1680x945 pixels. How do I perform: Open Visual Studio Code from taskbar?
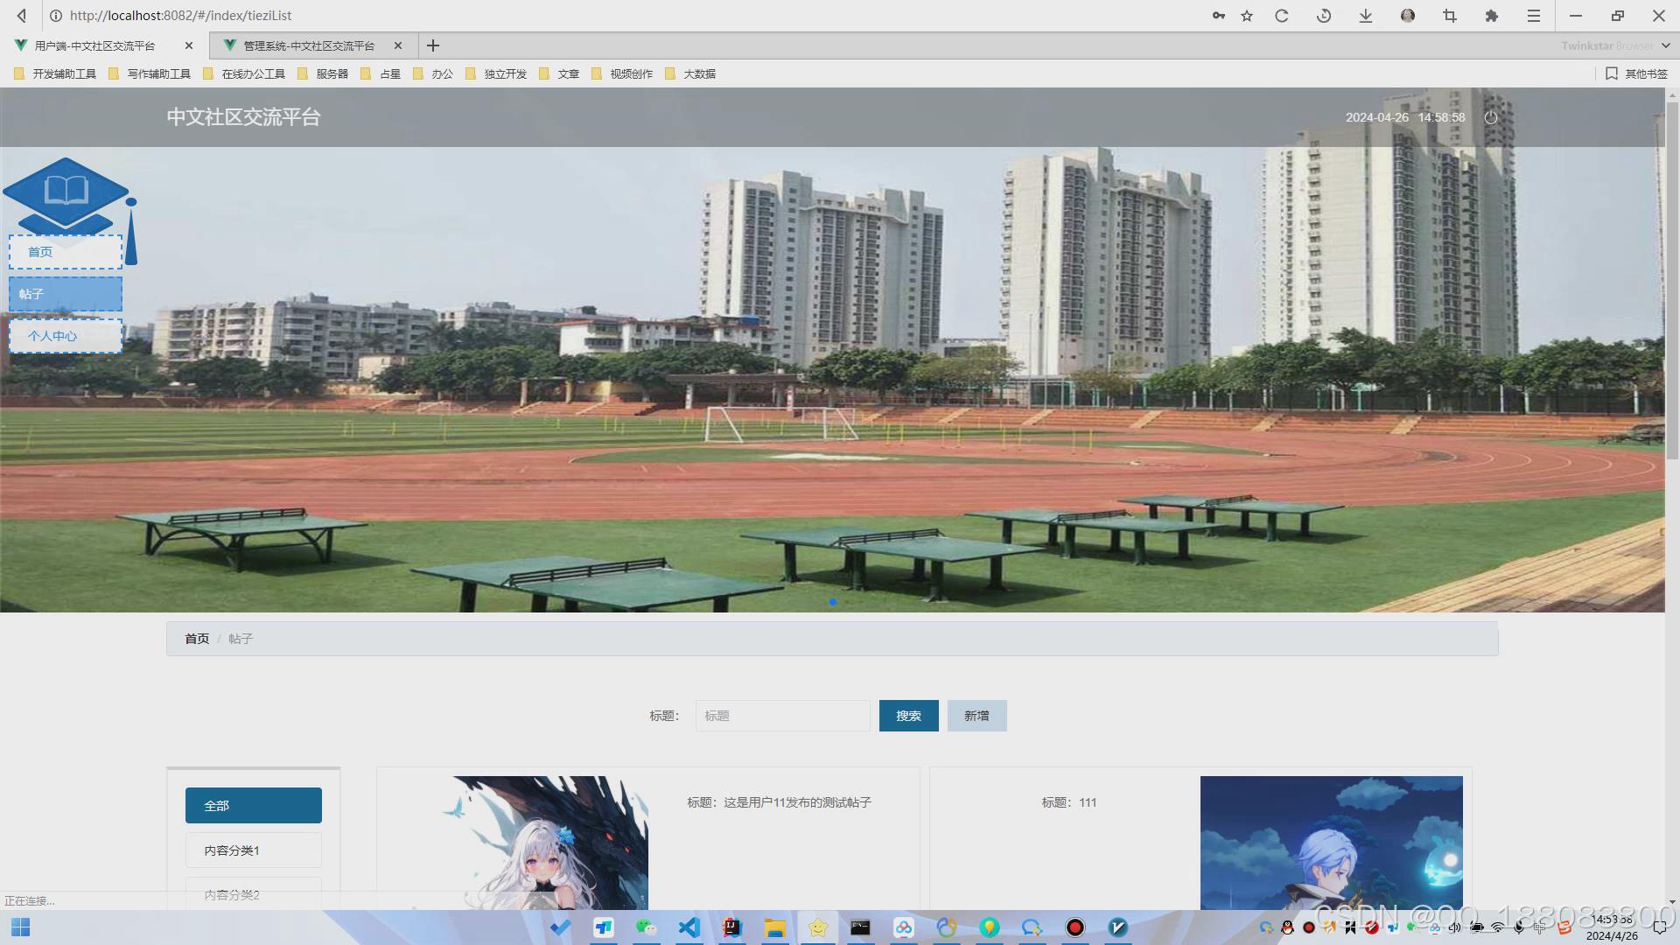coord(689,927)
